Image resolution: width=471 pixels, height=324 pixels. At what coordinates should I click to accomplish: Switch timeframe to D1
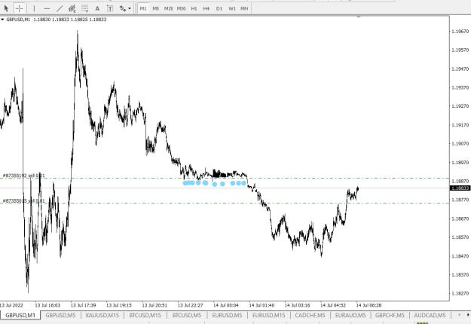coord(219,8)
